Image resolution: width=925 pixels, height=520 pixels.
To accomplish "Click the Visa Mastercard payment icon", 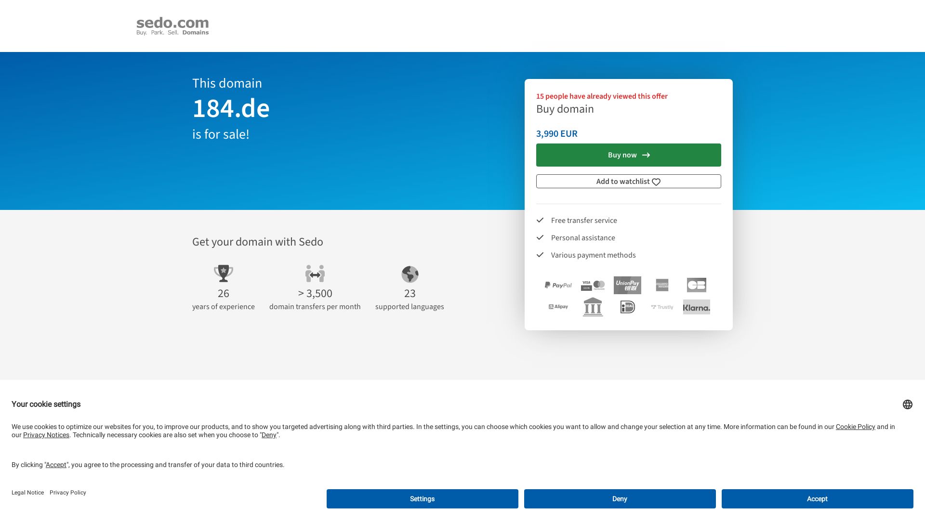I will click(x=593, y=286).
